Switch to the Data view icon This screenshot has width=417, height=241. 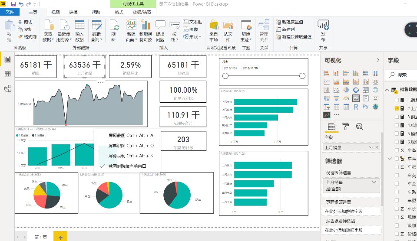(7, 74)
